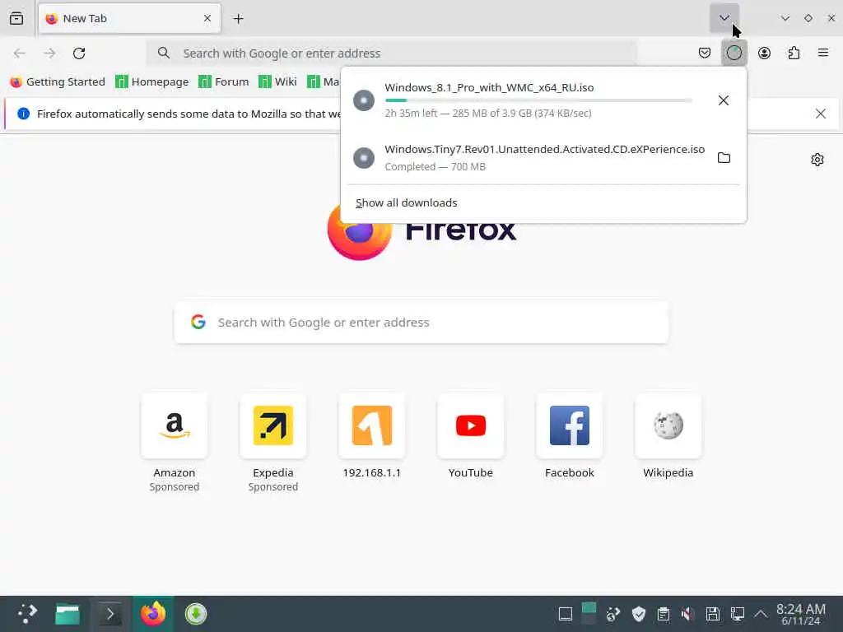Open the shield security tray icon
This screenshot has width=843, height=632.
click(638, 614)
